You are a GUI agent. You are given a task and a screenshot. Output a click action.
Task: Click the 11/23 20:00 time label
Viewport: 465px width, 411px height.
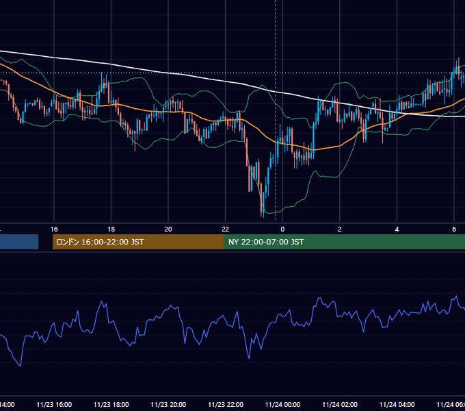168,404
